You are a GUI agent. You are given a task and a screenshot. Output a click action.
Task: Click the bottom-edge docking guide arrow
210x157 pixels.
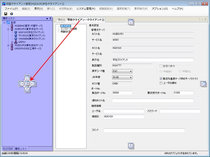(131, 145)
